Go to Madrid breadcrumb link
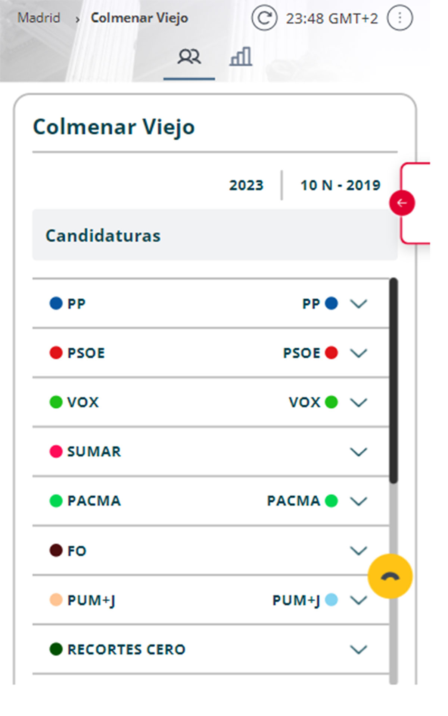 [x=39, y=18]
